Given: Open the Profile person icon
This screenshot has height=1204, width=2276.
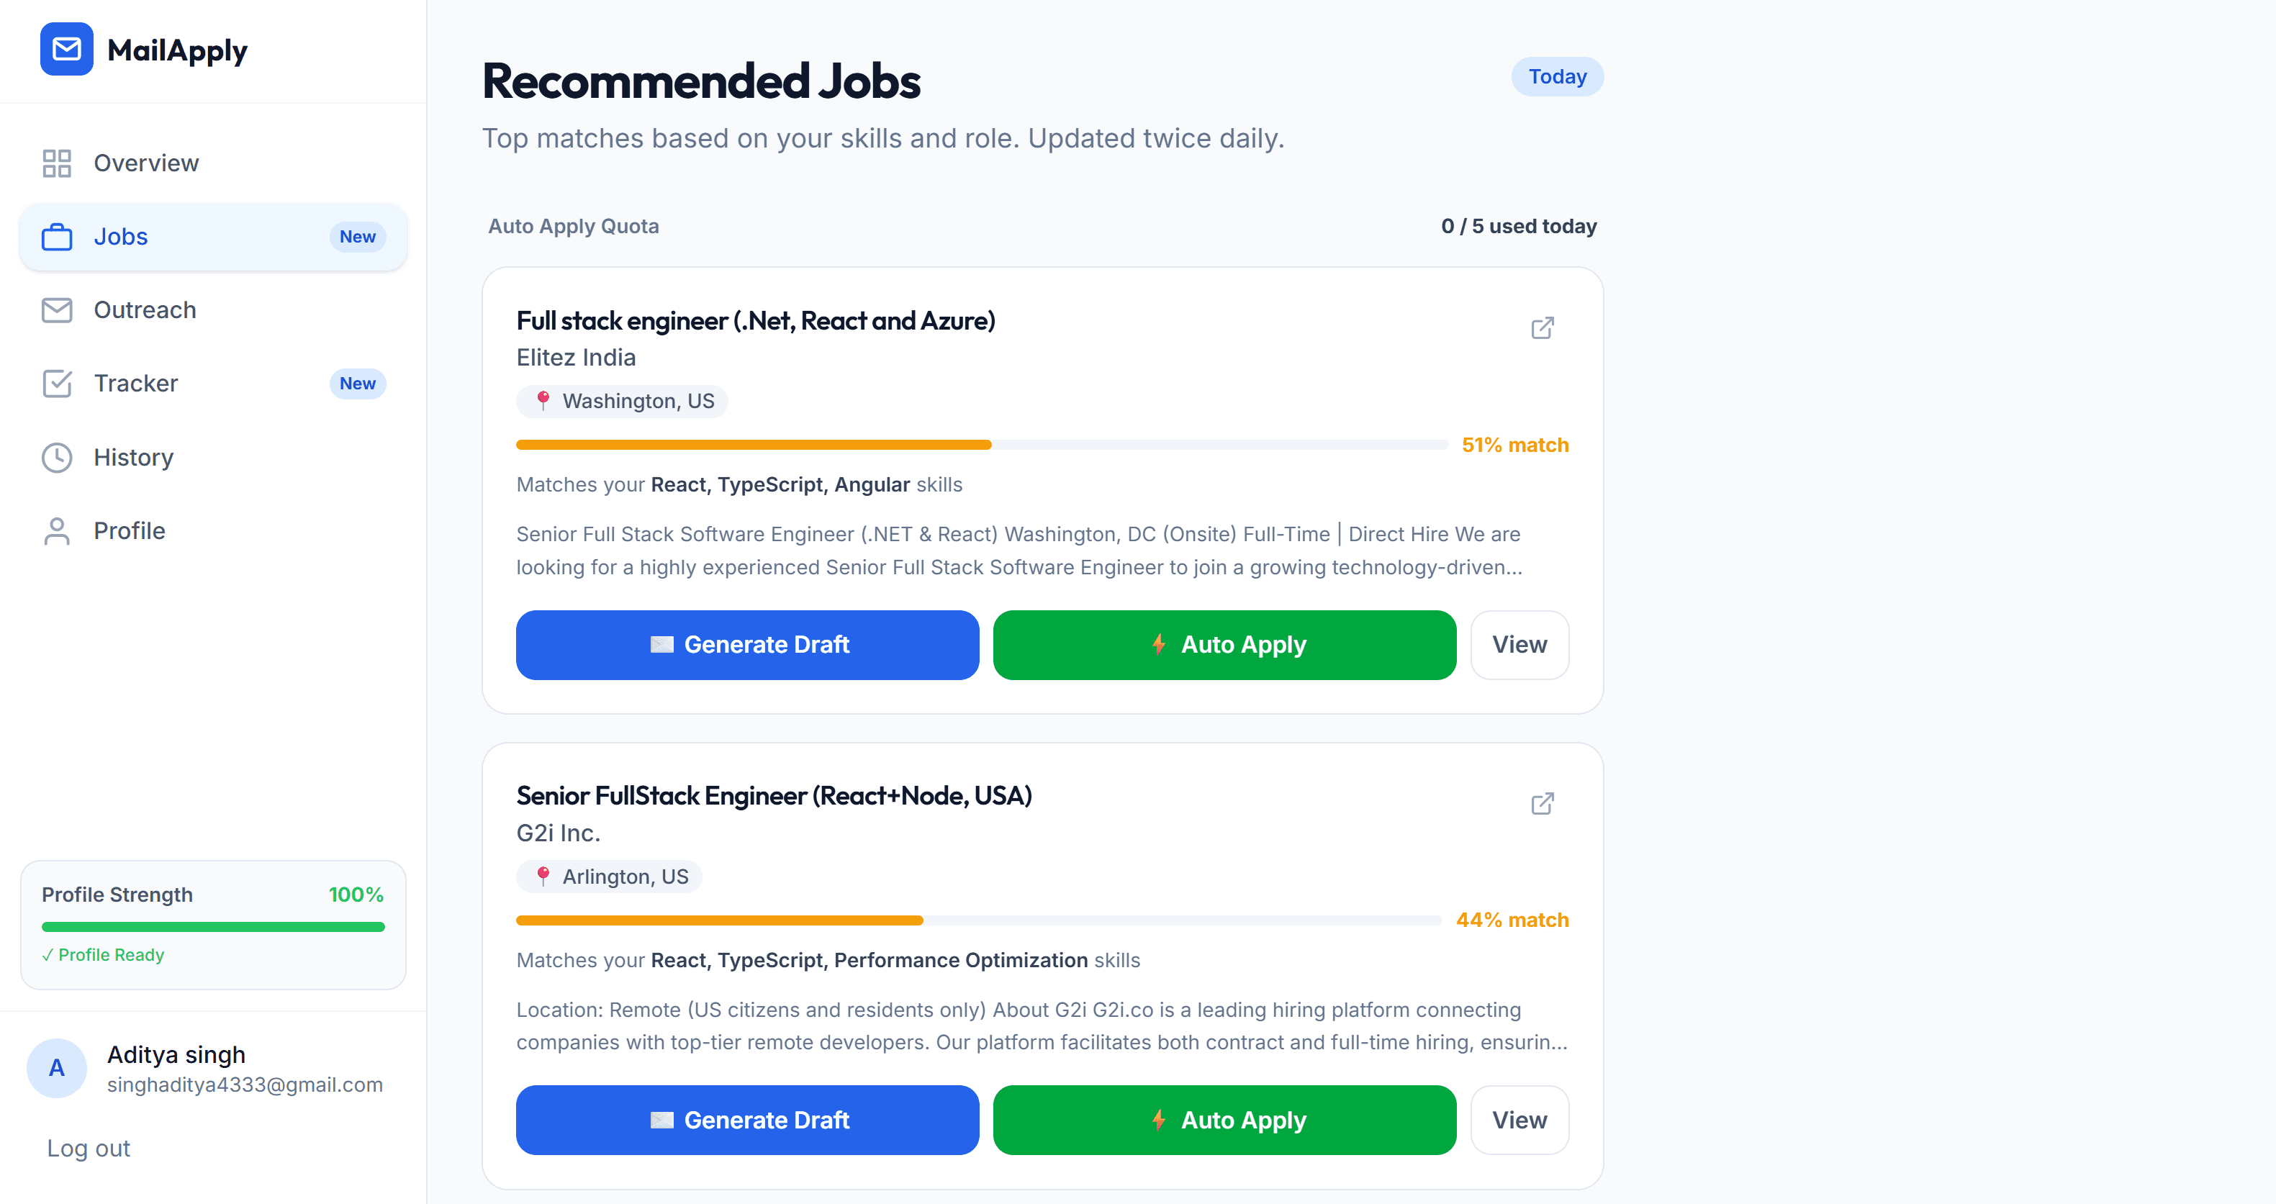Looking at the screenshot, I should point(57,530).
